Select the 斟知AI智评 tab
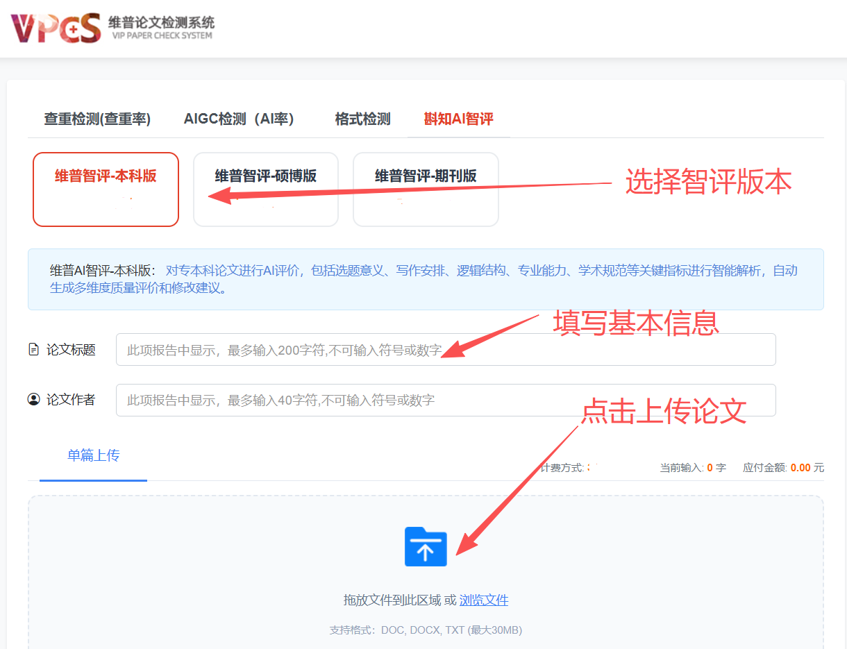 459,119
